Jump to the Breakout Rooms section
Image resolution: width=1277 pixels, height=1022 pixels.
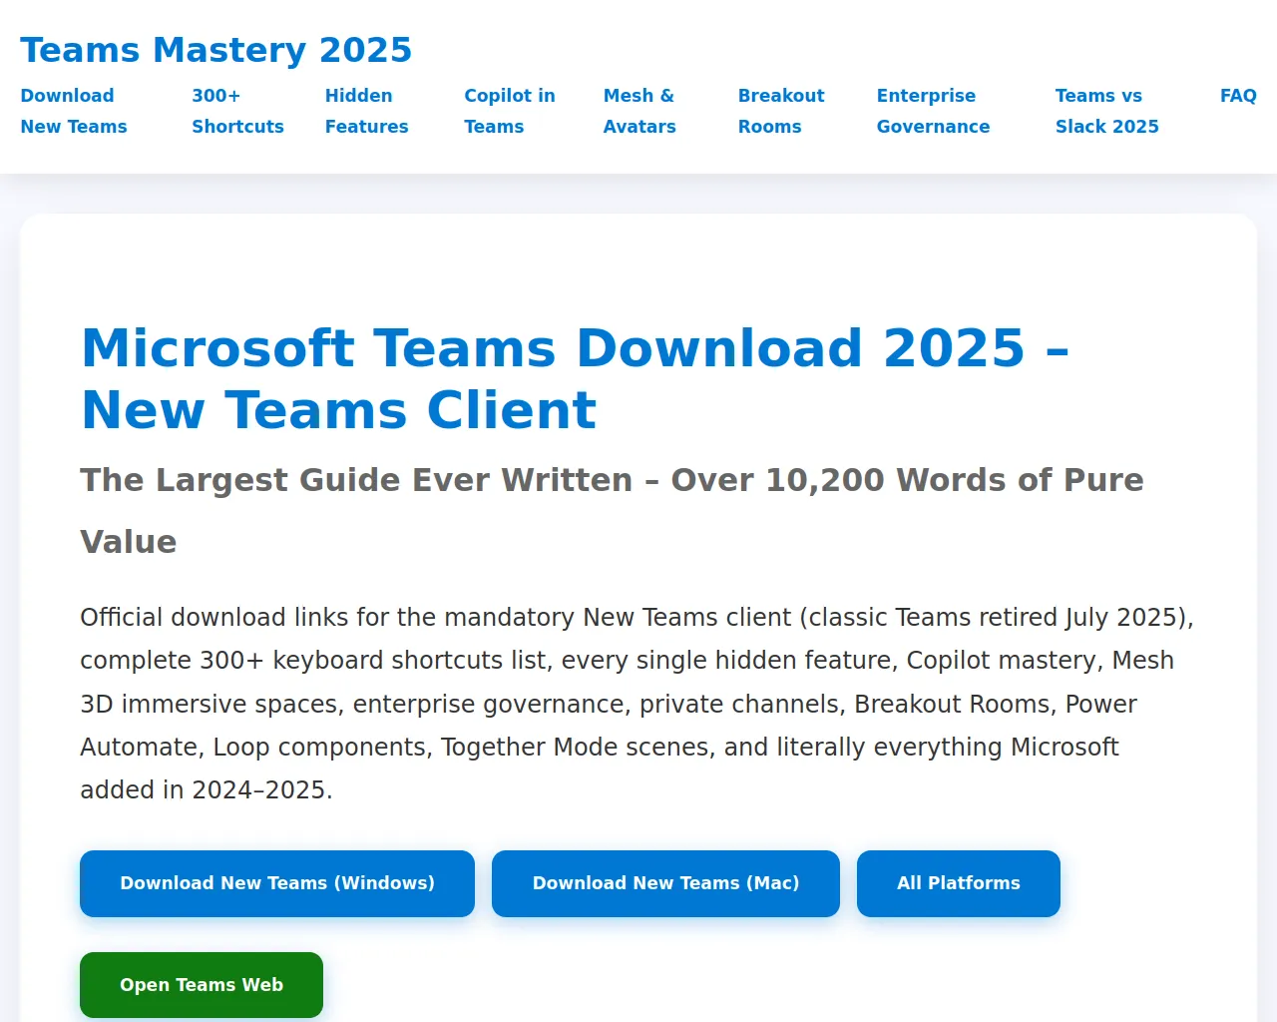point(781,111)
